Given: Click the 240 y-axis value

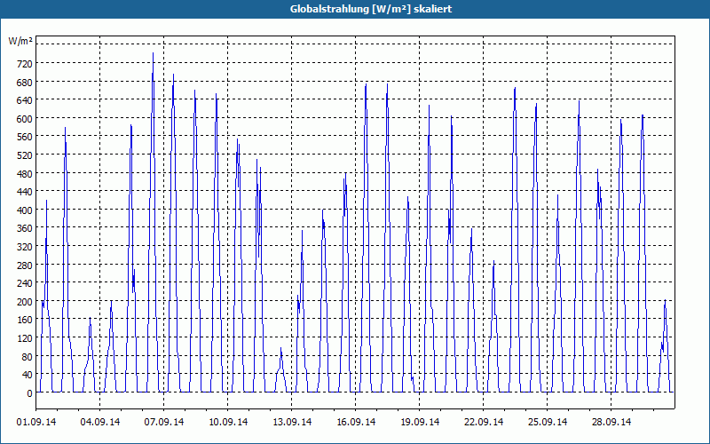Looking at the screenshot, I should coord(24,283).
